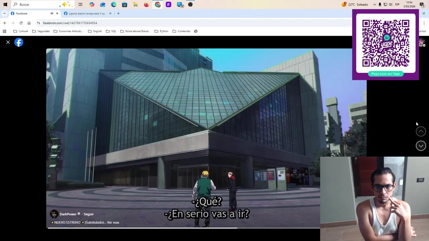Open the taskbar app with 12 badge
Image resolution: width=429 pixels, height=241 pixels.
point(180,4)
